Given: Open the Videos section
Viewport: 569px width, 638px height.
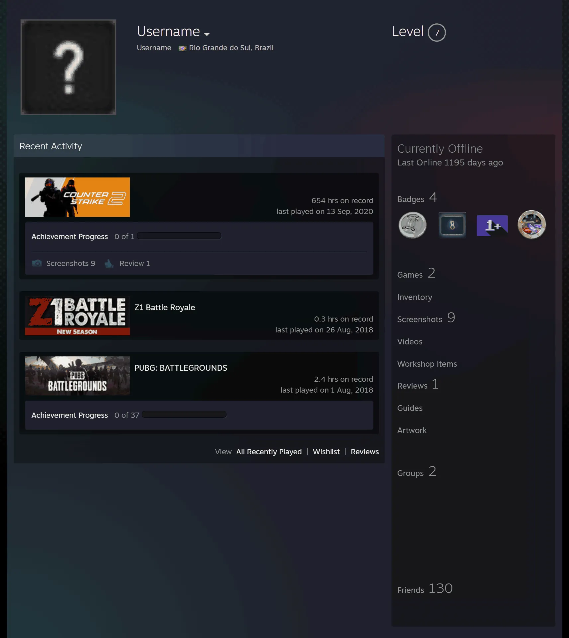Looking at the screenshot, I should (410, 342).
